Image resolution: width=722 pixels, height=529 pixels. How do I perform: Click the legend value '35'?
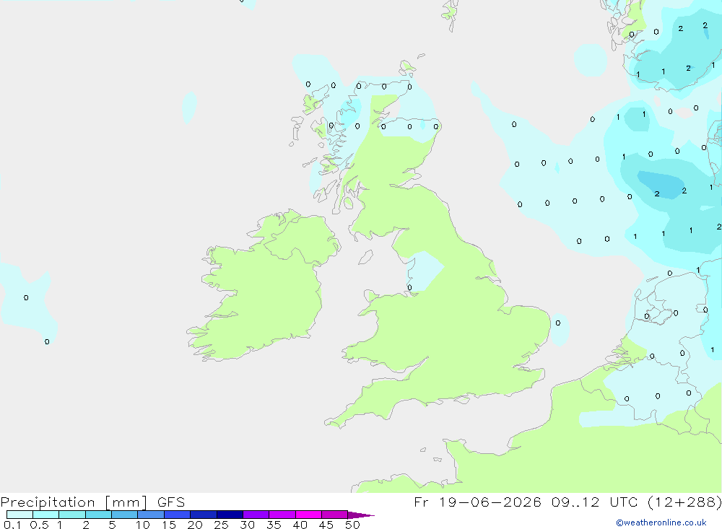point(274,525)
